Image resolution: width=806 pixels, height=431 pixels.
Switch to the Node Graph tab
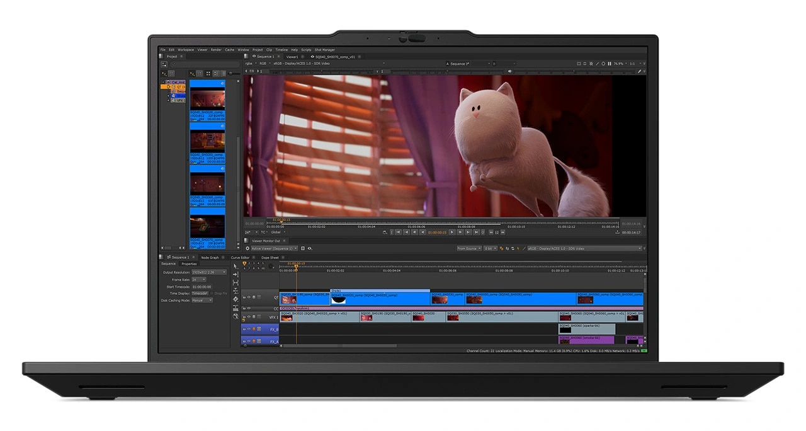point(209,258)
